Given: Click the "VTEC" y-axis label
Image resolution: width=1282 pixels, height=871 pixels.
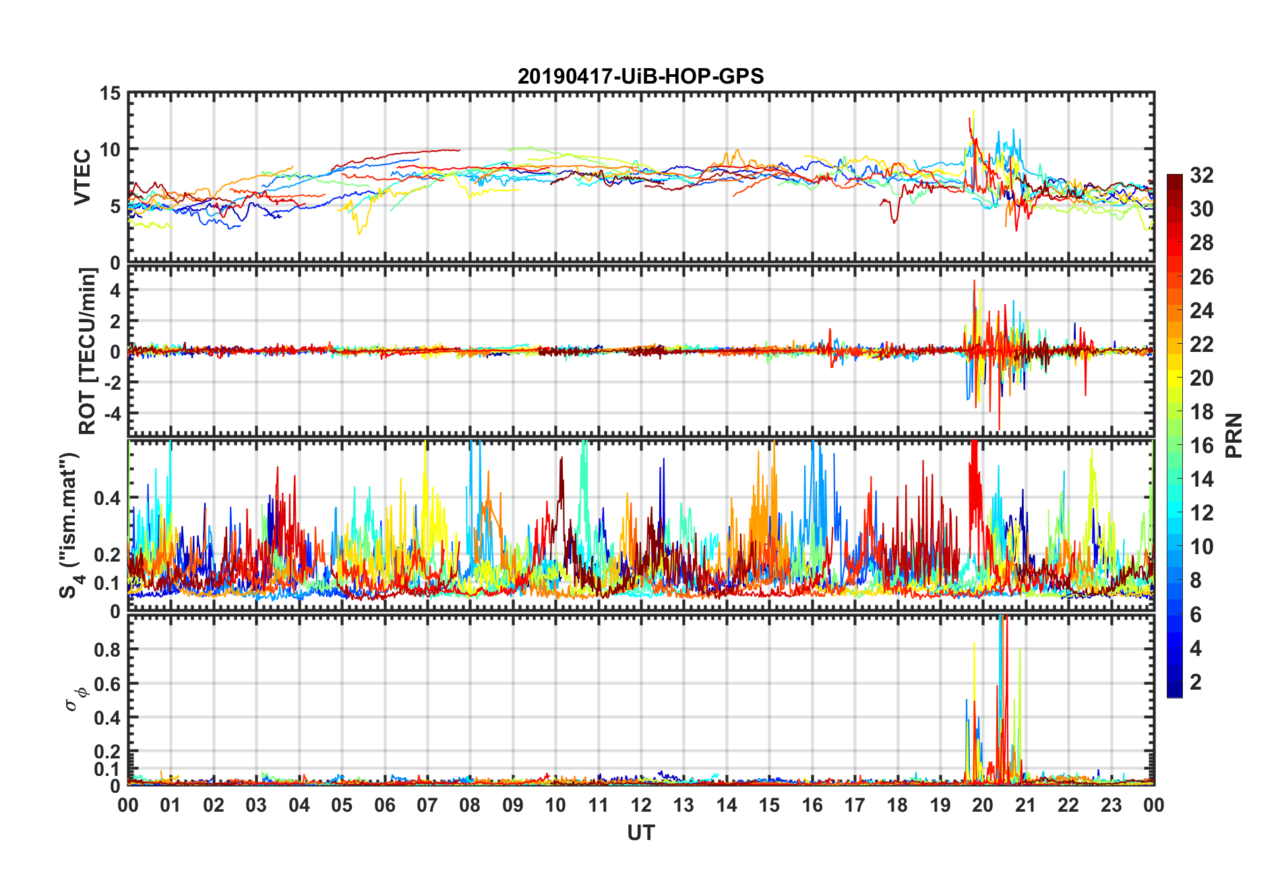Looking at the screenshot, I should [x=82, y=177].
